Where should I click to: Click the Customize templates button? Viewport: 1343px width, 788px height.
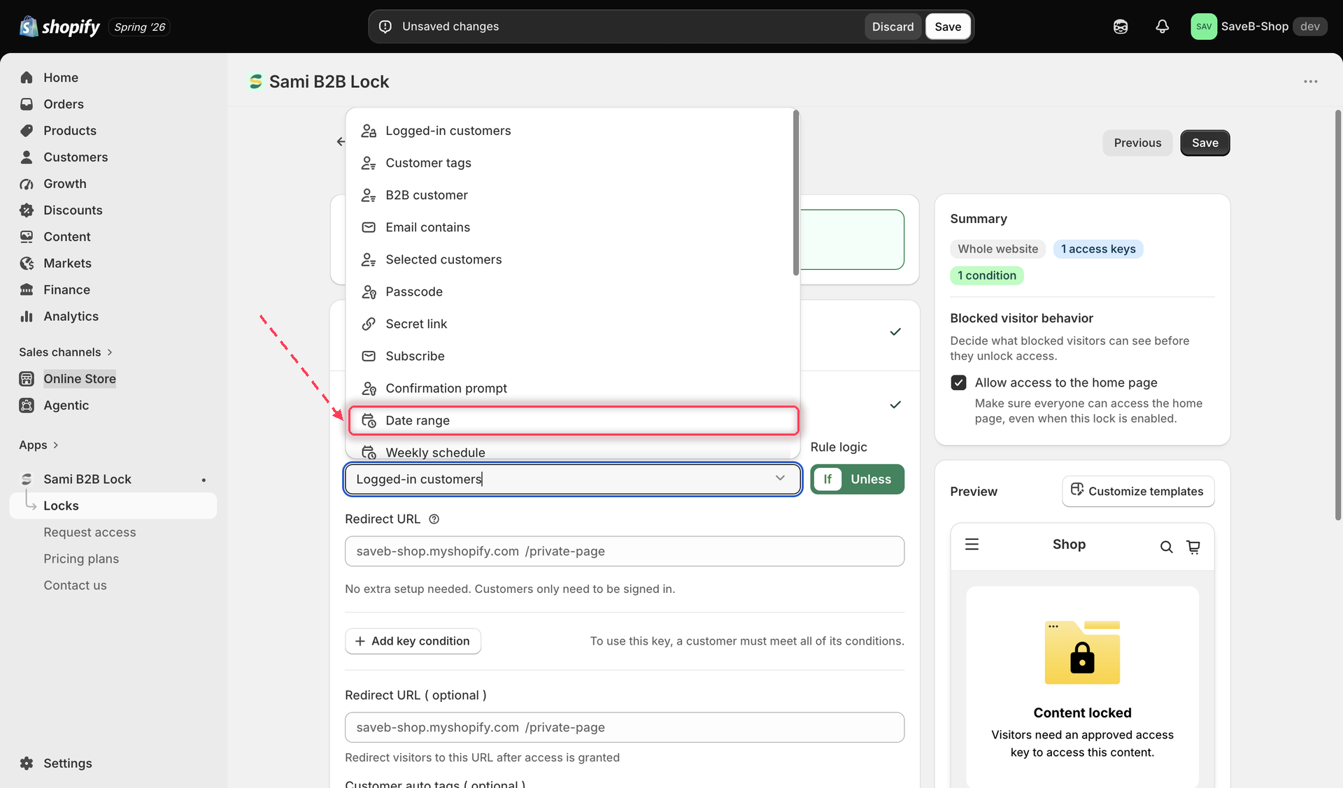pyautogui.click(x=1138, y=491)
